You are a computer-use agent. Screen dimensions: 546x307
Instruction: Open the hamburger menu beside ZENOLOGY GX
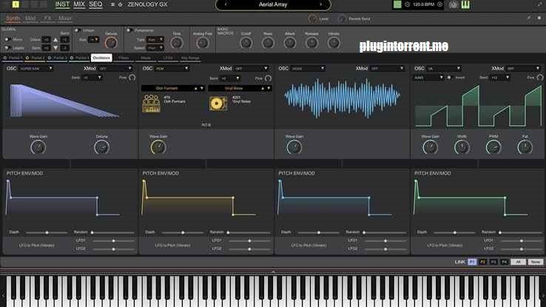112,4
